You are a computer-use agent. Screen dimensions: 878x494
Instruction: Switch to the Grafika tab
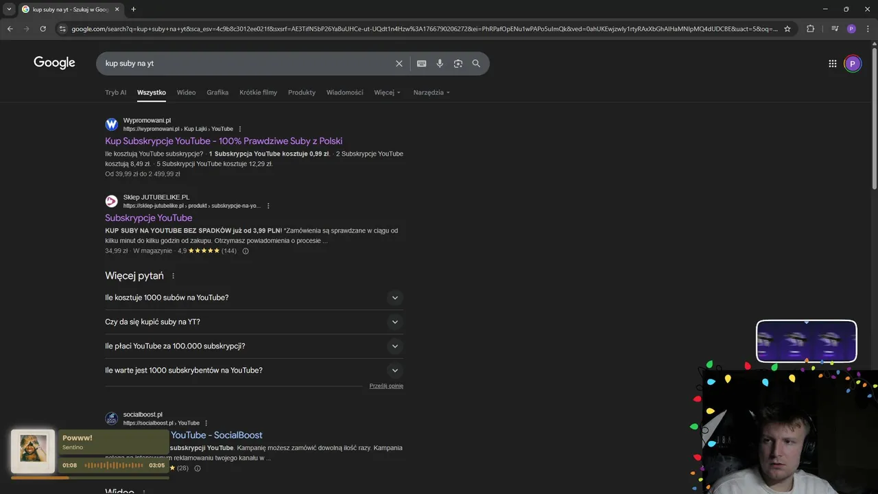[217, 93]
